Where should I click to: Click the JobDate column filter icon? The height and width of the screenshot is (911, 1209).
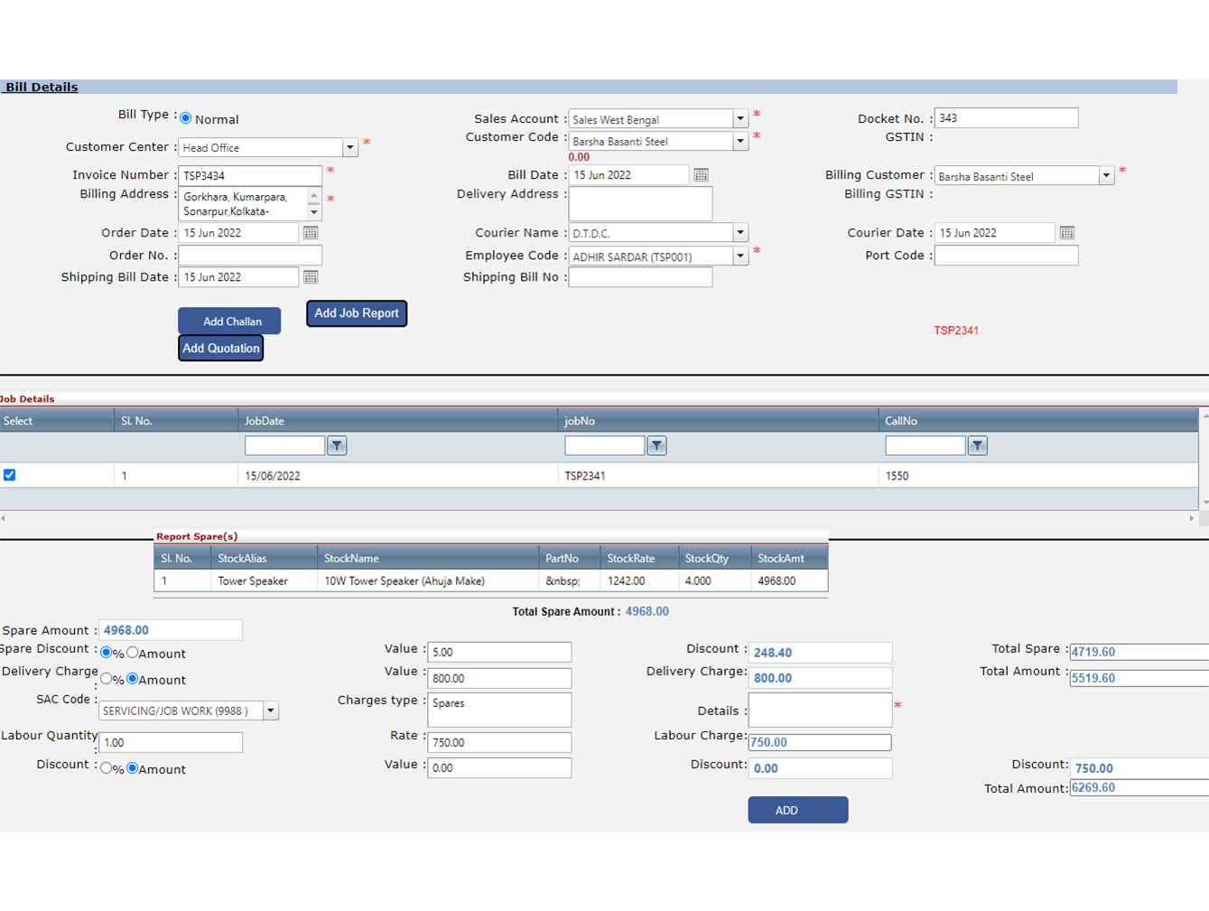pyautogui.click(x=337, y=445)
